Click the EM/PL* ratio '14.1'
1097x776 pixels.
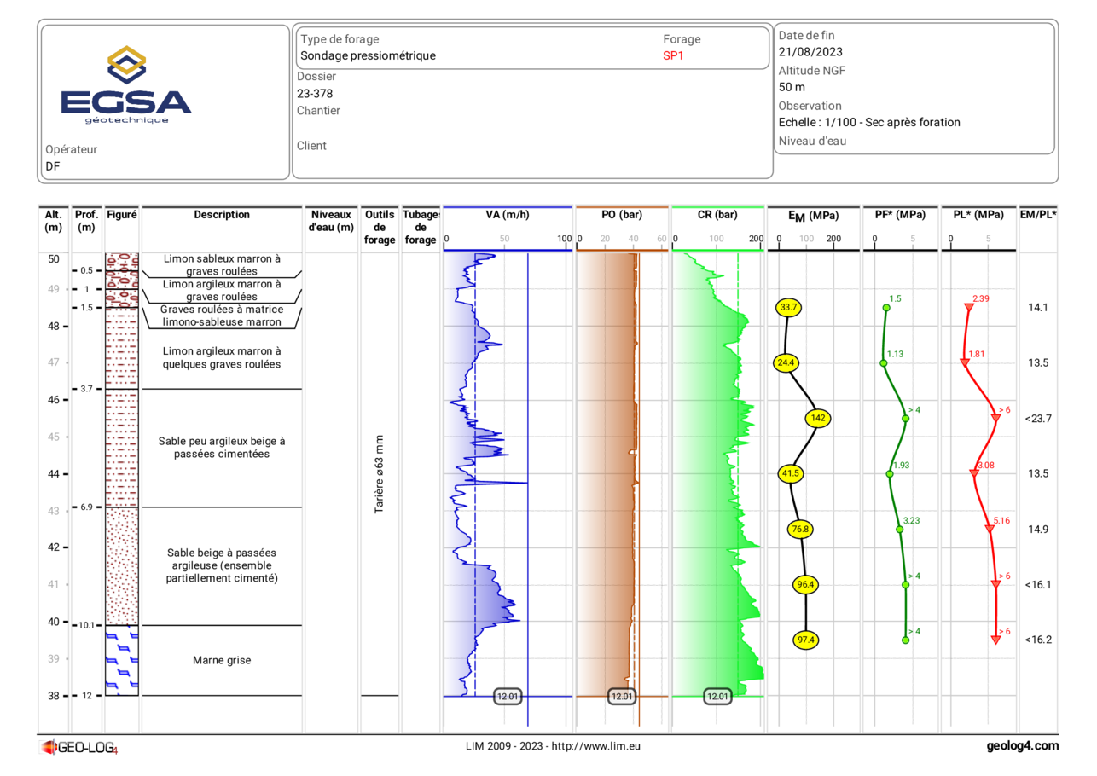[x=1038, y=307]
